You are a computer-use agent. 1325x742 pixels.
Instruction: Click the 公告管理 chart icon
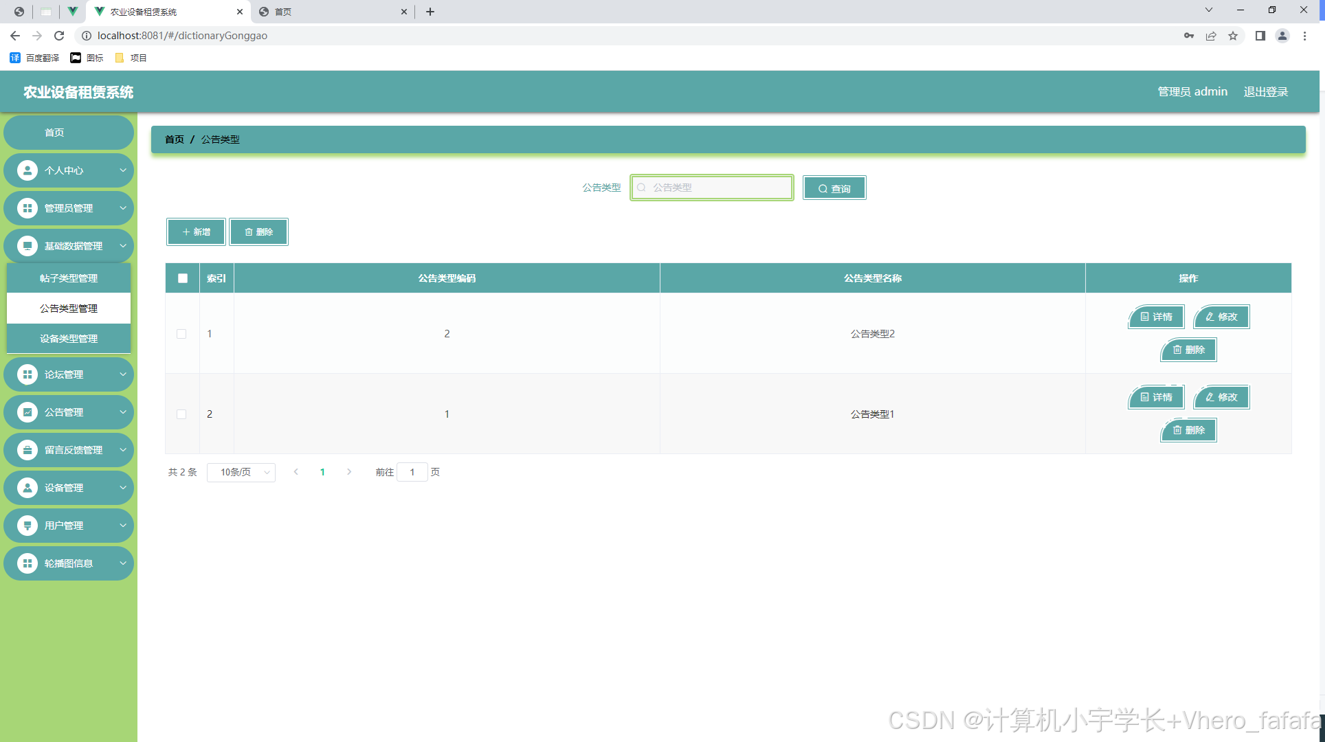tap(27, 412)
